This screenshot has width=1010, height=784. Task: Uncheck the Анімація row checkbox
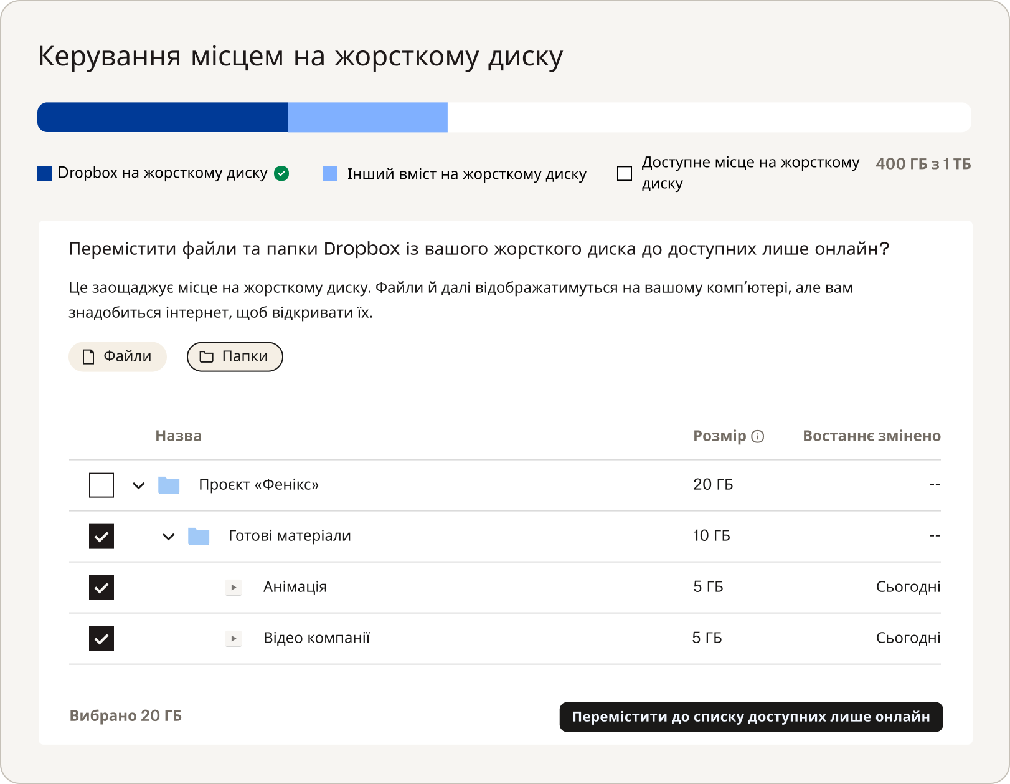101,587
